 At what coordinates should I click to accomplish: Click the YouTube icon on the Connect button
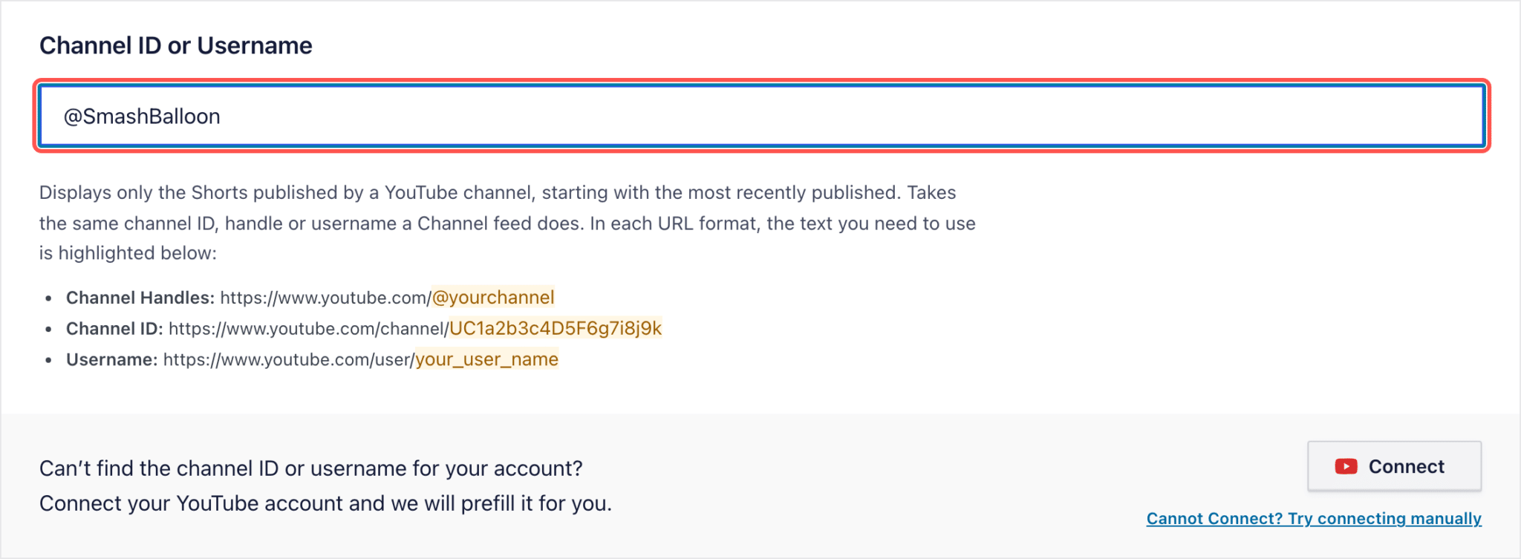click(x=1346, y=466)
